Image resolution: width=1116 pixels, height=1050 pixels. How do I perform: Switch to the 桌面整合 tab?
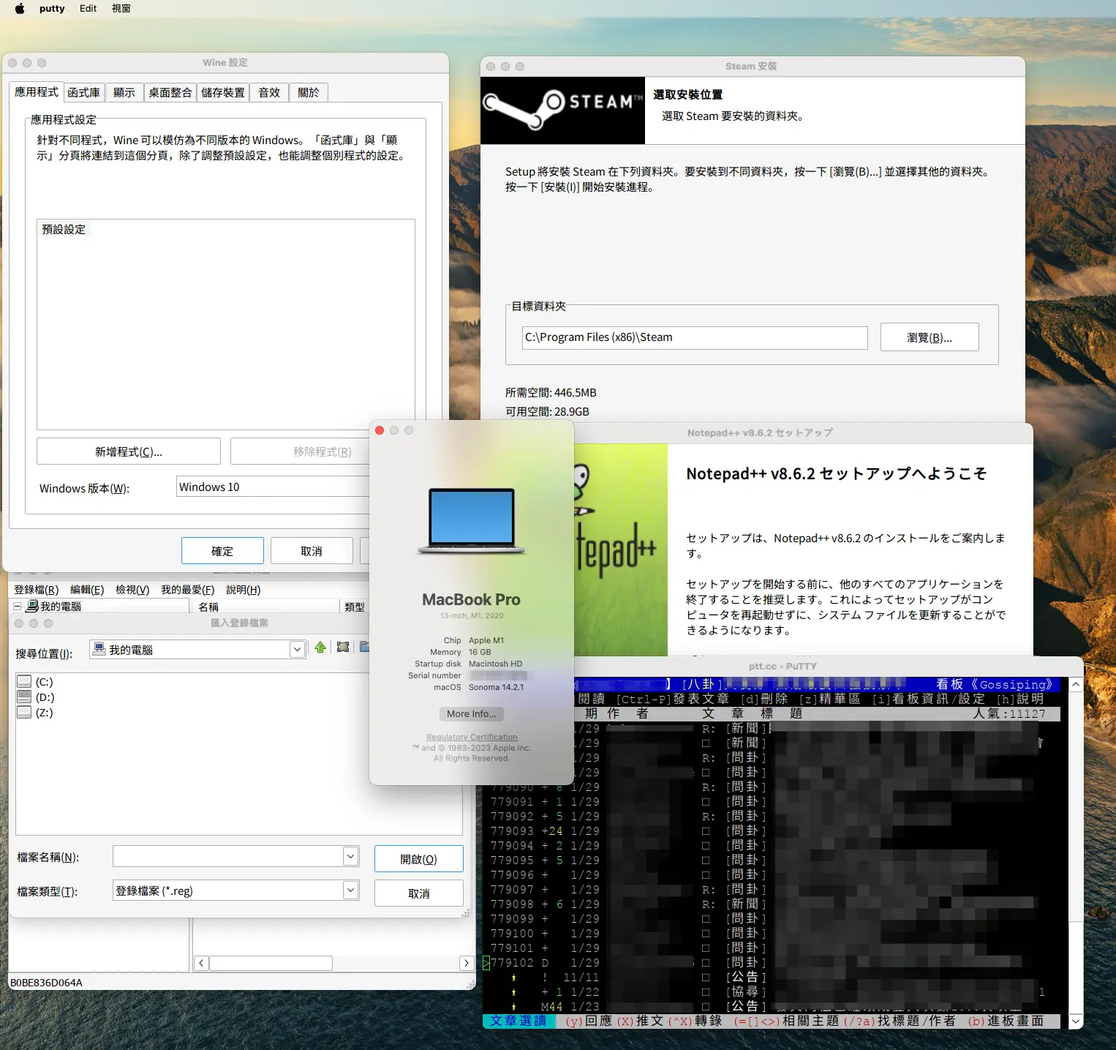click(x=170, y=92)
